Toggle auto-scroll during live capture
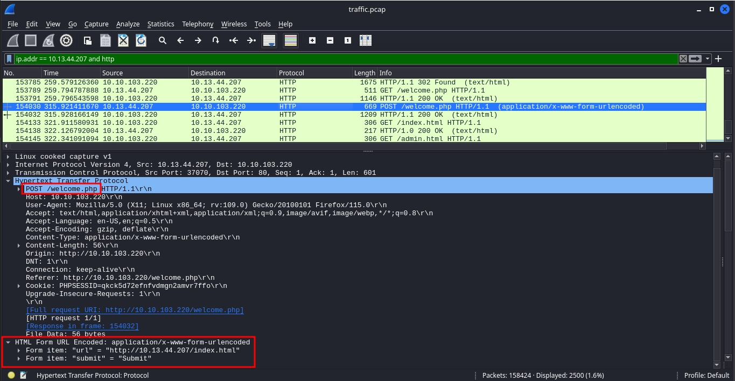Image resolution: width=735 pixels, height=381 pixels. coord(269,40)
